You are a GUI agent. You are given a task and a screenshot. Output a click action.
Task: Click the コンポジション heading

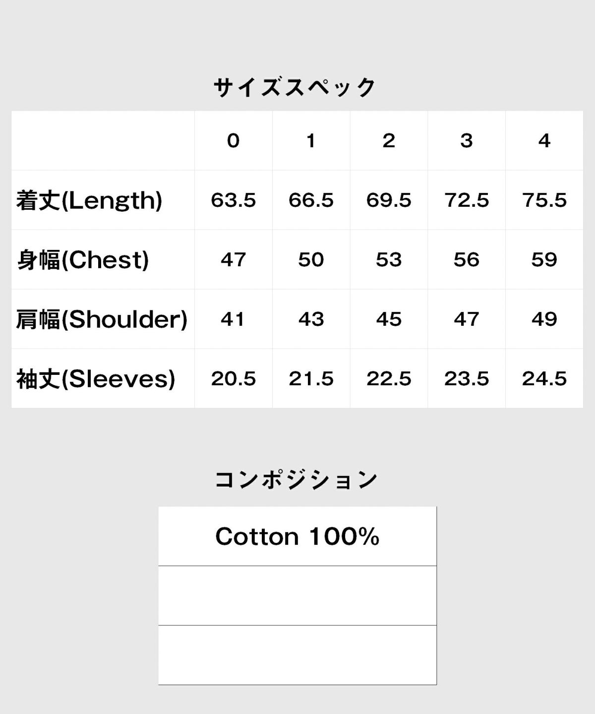(x=296, y=479)
